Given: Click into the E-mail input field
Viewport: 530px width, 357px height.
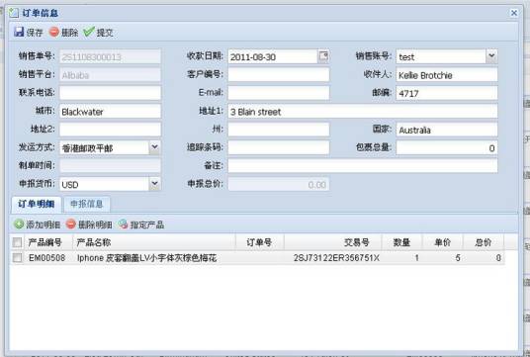Looking at the screenshot, I should [x=279, y=93].
